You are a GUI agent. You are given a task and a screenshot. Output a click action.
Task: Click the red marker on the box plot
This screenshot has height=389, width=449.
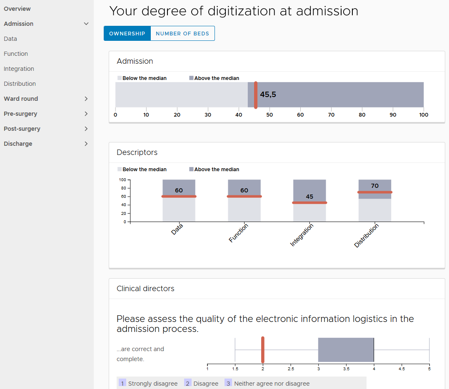coord(263,350)
